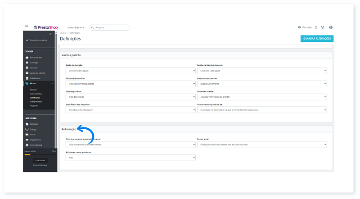Expand the Data de vencimento dropdown
Viewport: 360px width, 199px height.
click(265, 84)
